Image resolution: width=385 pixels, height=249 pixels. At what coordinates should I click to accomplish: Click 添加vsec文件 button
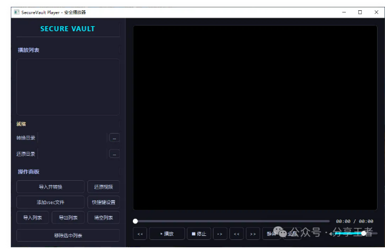51,202
